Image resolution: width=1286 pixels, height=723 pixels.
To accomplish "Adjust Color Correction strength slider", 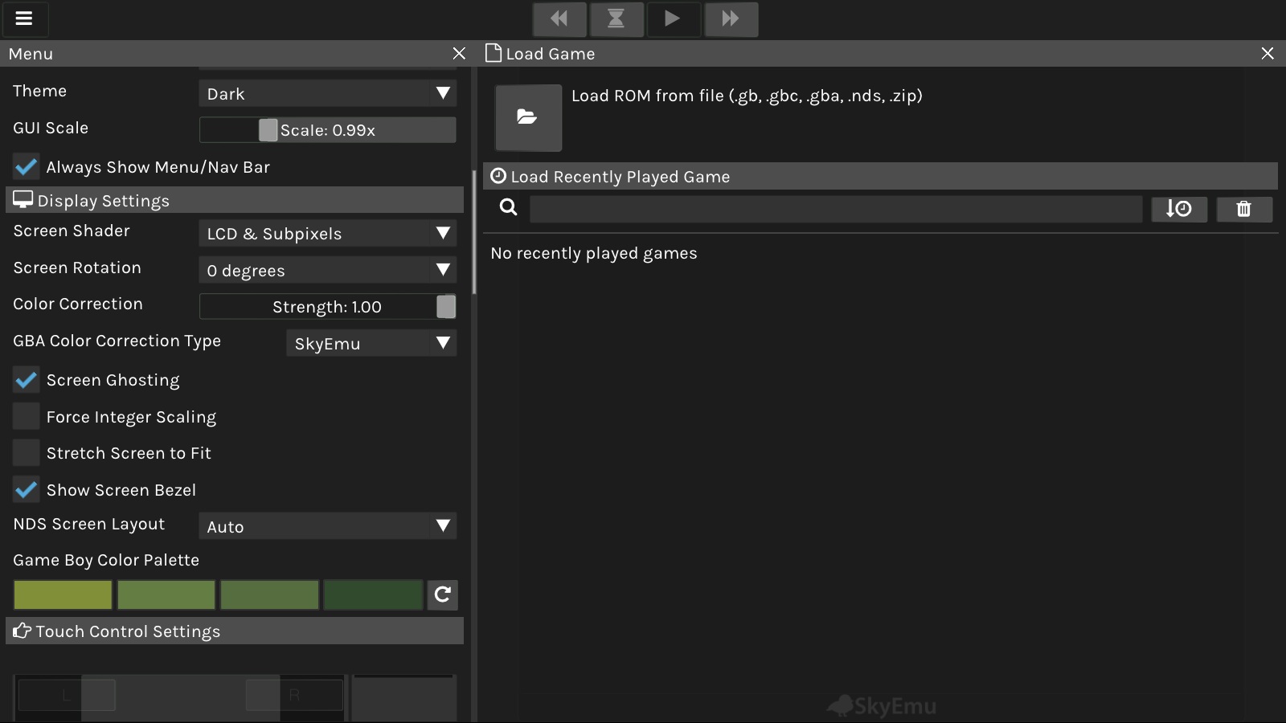I will (327, 306).
